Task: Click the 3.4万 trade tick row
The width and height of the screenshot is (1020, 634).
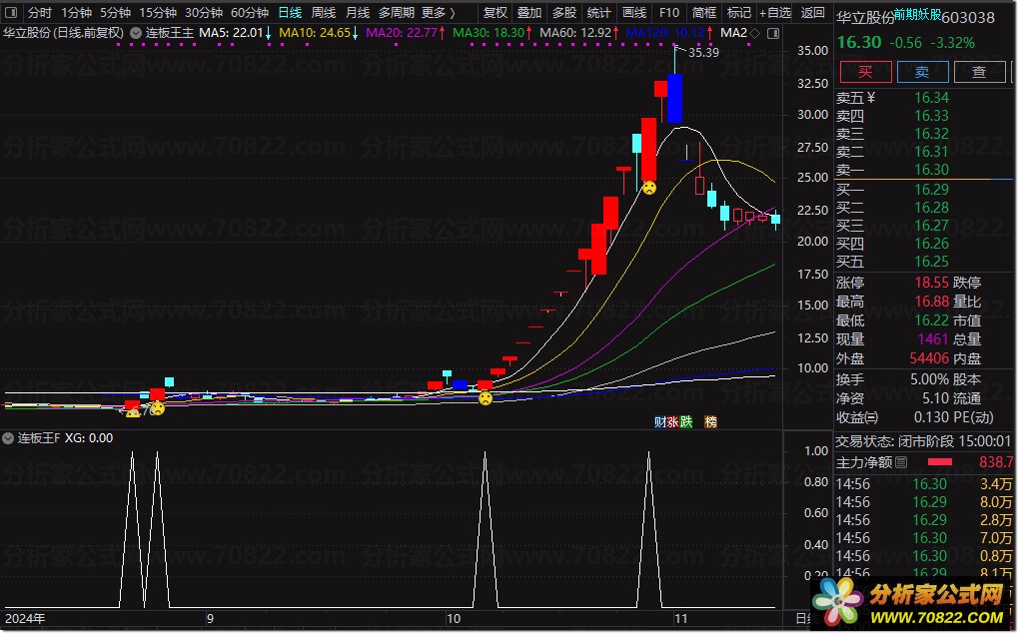Action: pos(924,484)
